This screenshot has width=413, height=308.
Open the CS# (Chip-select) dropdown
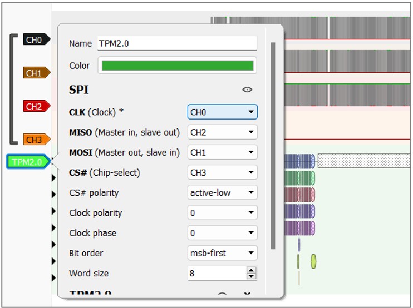click(222, 172)
